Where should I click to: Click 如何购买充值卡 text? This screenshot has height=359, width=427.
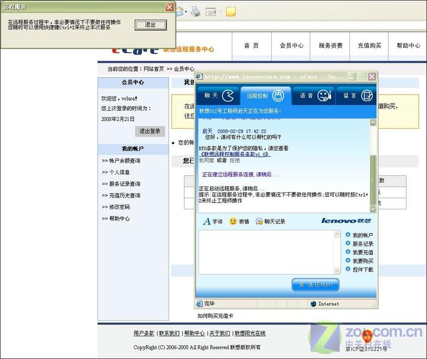tap(215, 316)
